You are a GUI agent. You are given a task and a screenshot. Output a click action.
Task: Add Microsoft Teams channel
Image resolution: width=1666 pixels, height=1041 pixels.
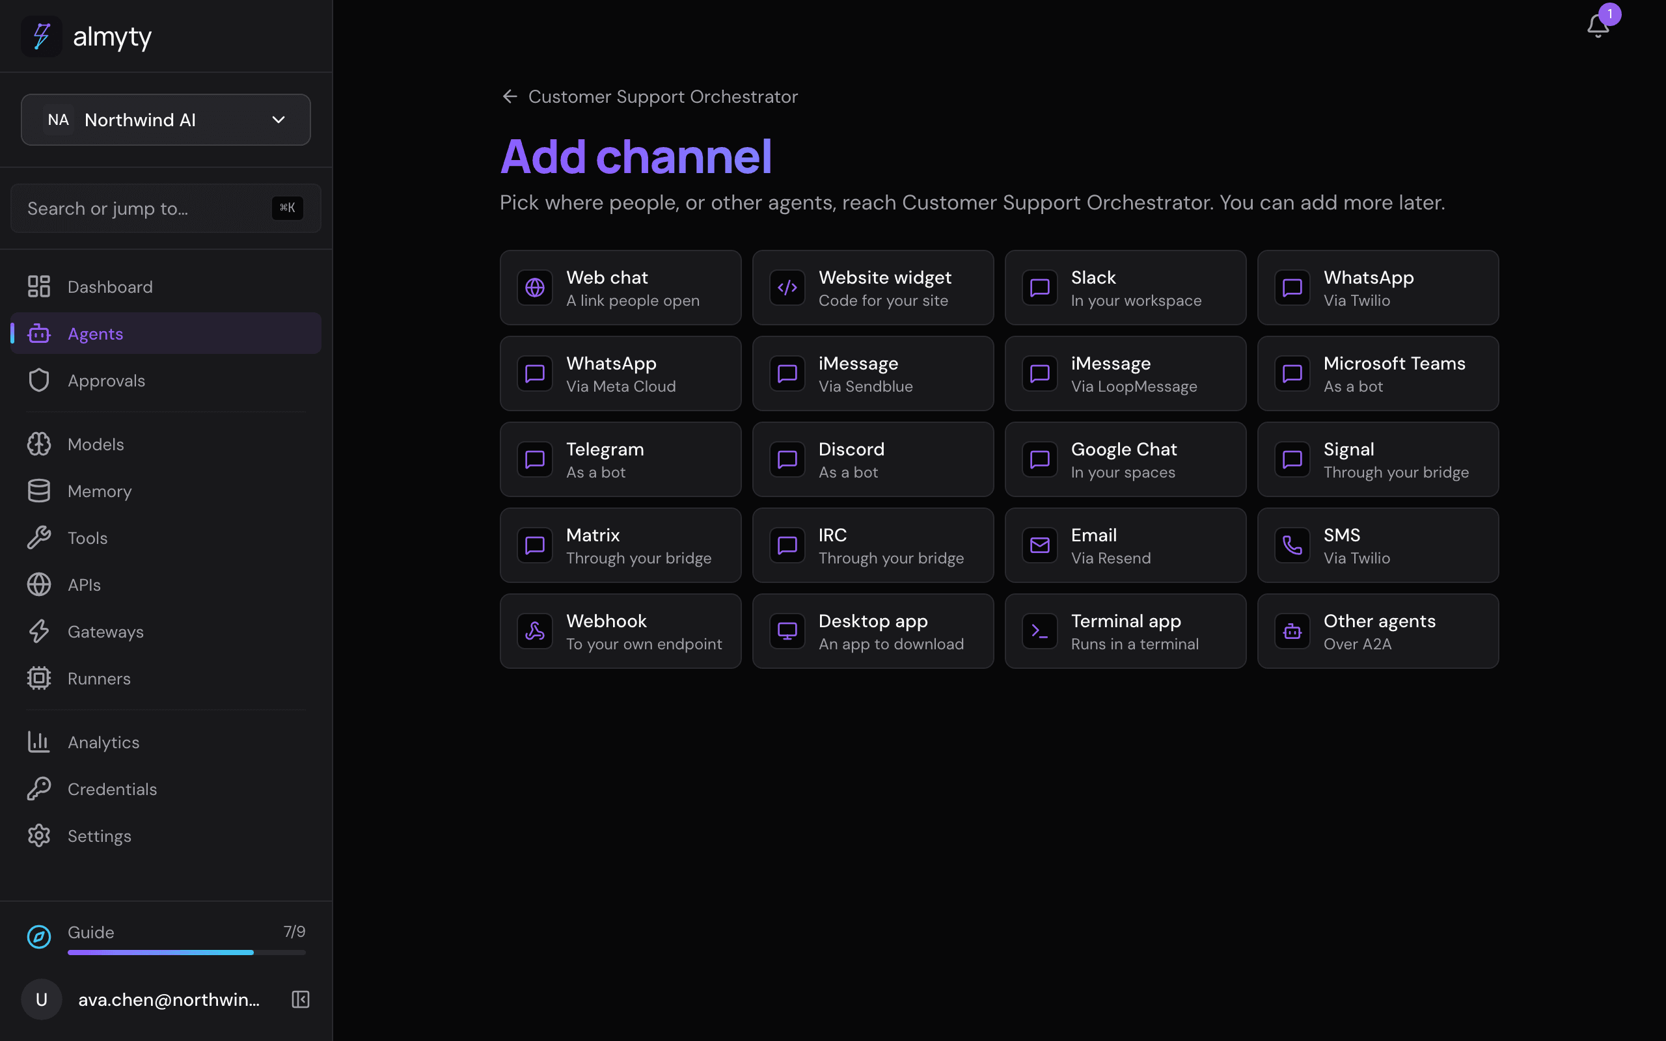point(1378,373)
